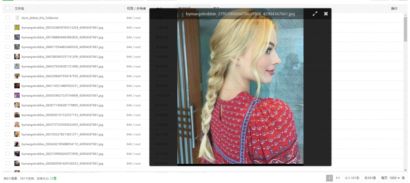Image resolution: width=410 pixels, height=183 pixels.
Task: Open bymargotrobbie_2849110544832469326_42904367661.jpg file name
Action: pyautogui.click(x=62, y=47)
